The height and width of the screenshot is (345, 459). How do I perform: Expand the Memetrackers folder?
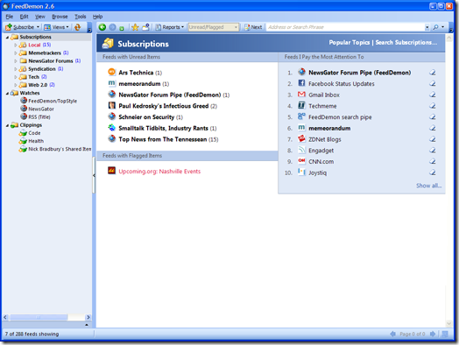16,53
